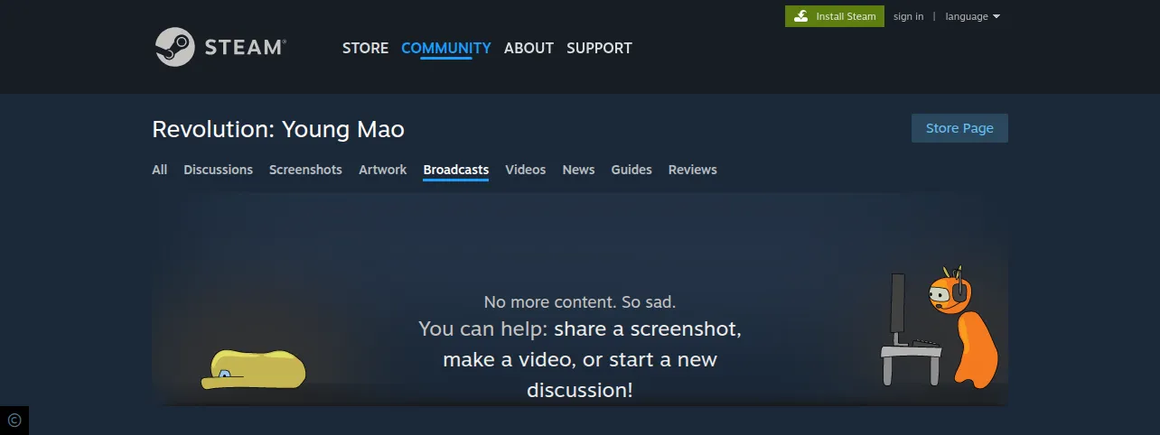Follow the share a screenshot link

(x=645, y=329)
